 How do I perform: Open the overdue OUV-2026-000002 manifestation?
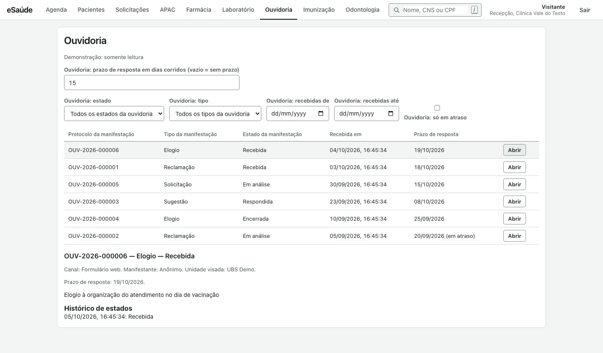(x=514, y=236)
